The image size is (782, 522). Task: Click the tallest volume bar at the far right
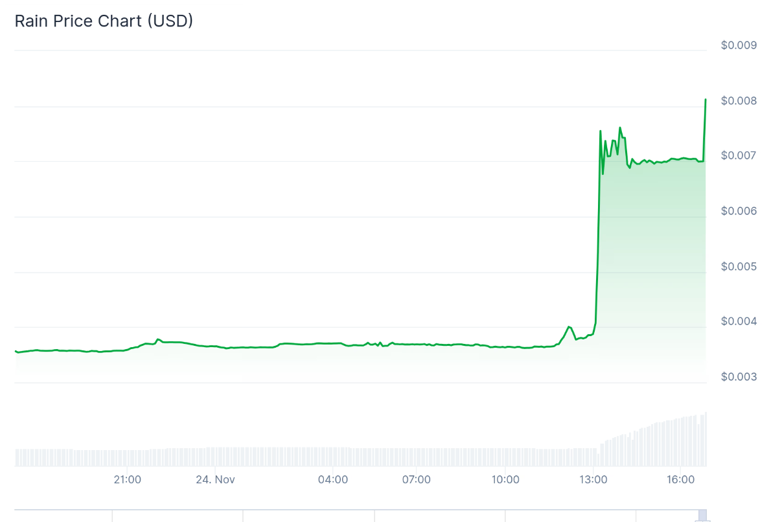706,439
